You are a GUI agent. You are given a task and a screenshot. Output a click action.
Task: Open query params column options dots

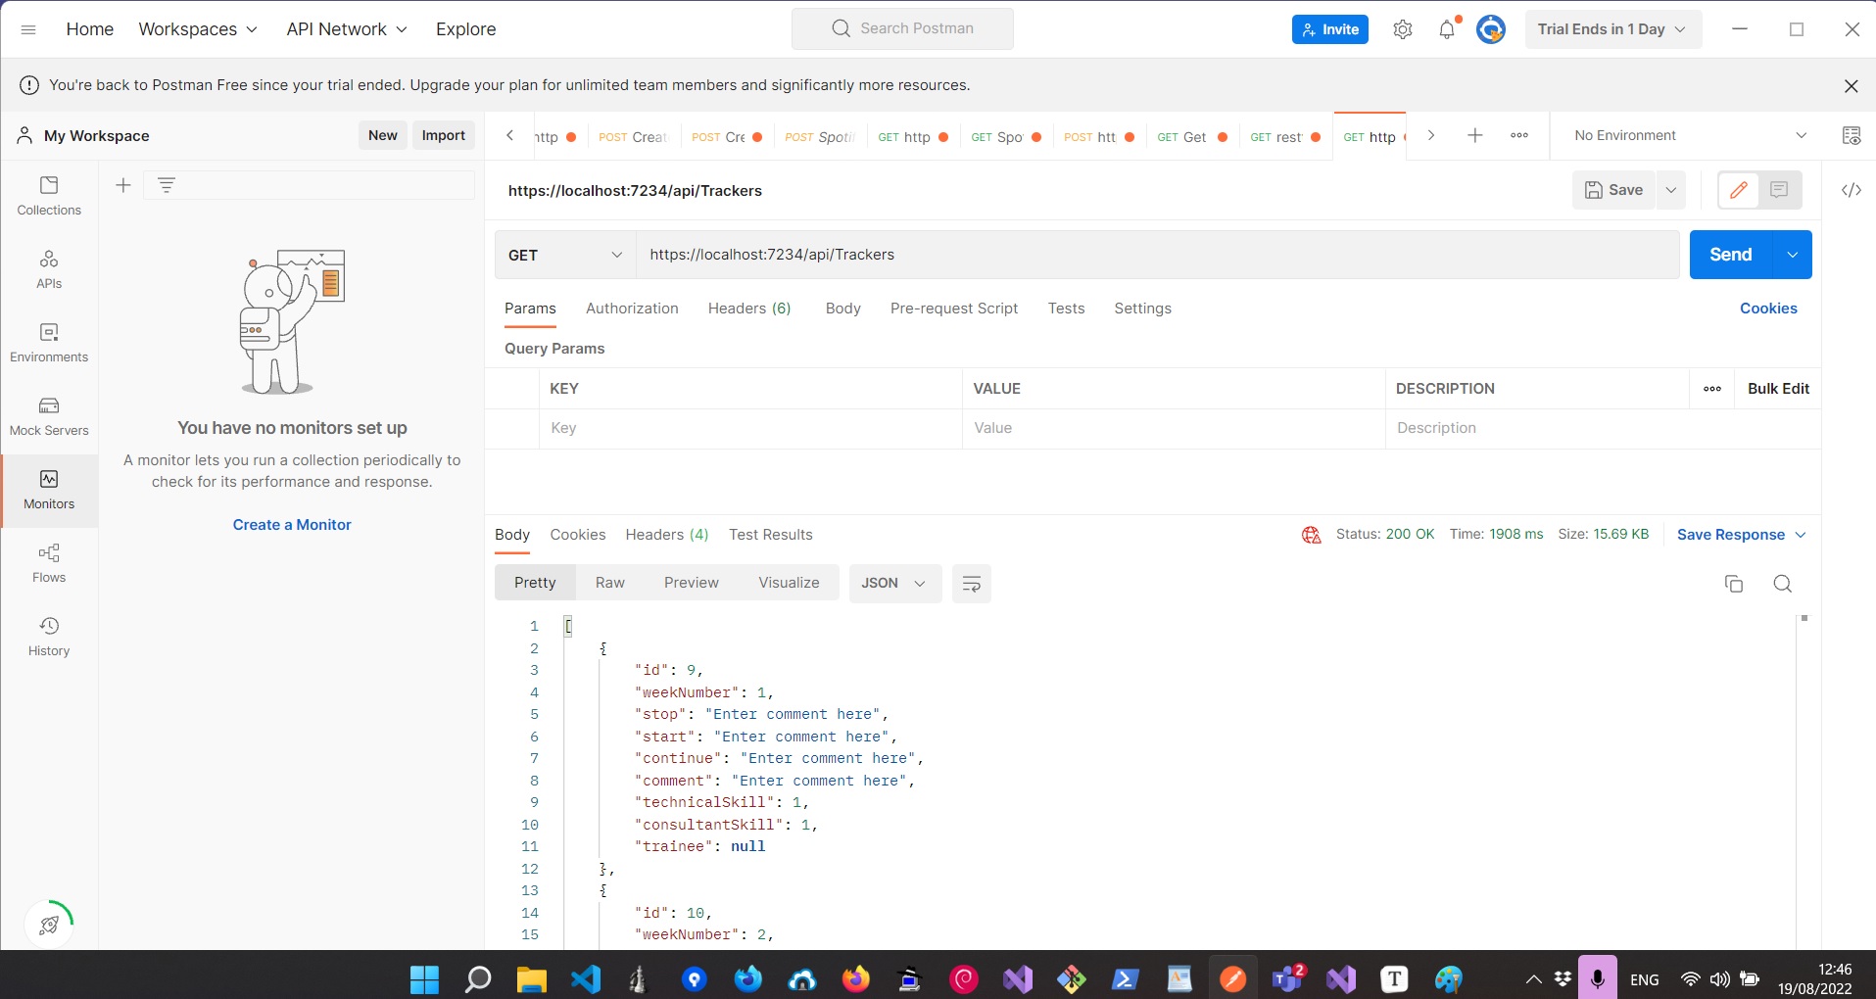pos(1712,389)
